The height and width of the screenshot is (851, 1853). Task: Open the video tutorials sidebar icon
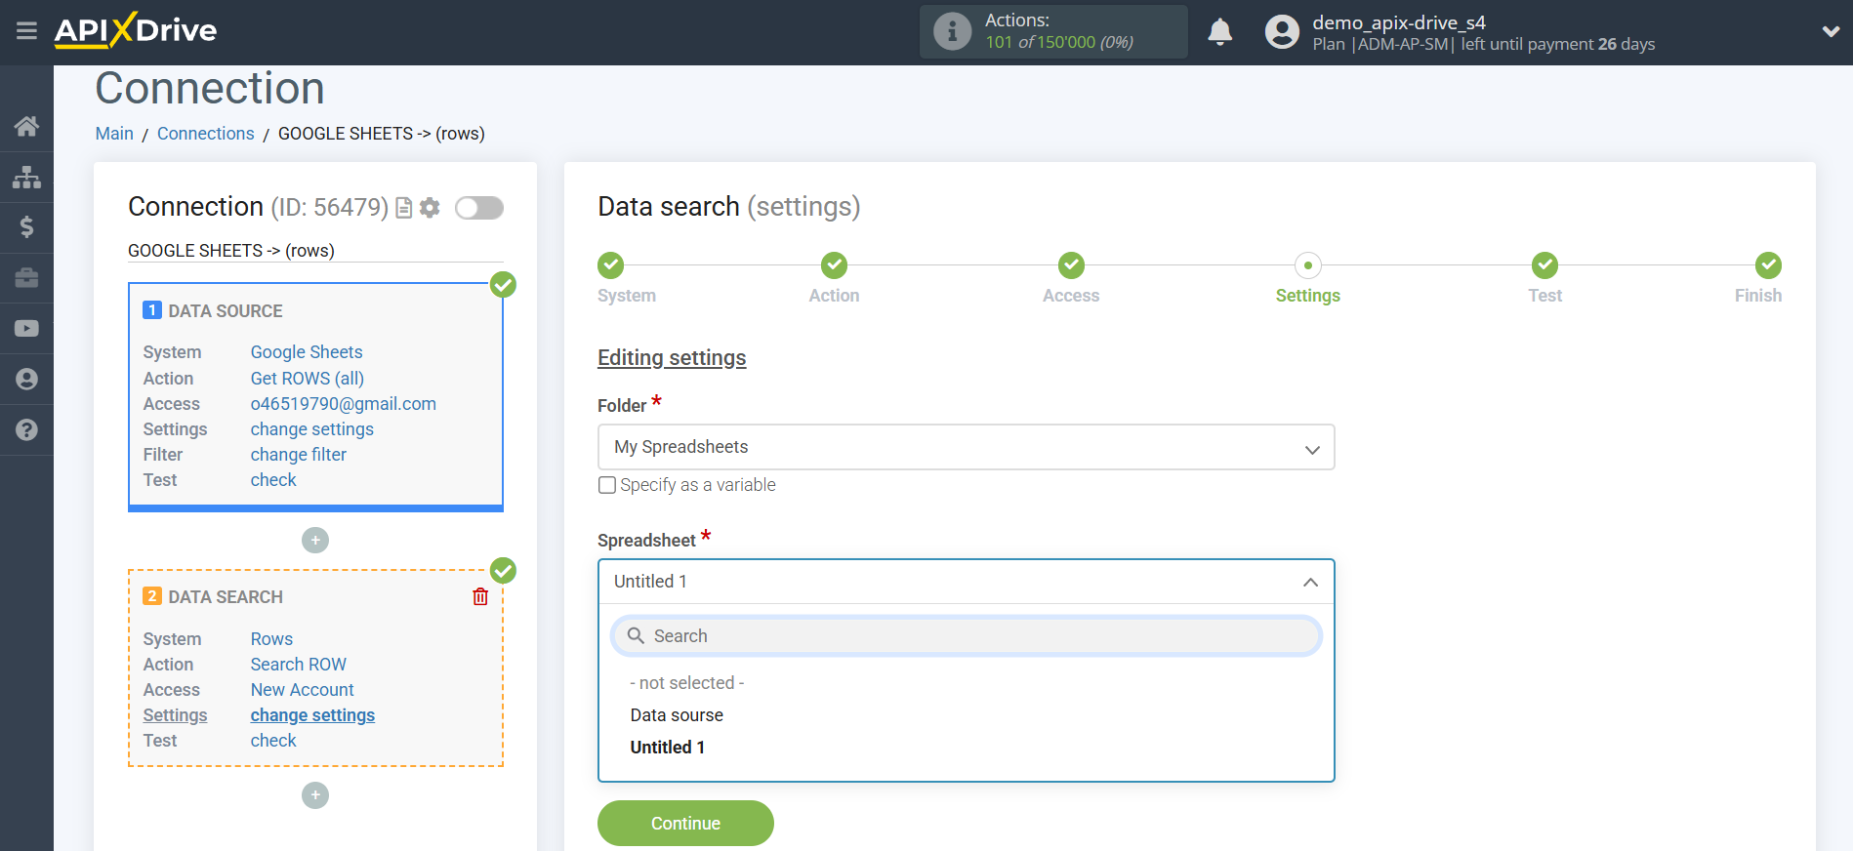coord(26,329)
